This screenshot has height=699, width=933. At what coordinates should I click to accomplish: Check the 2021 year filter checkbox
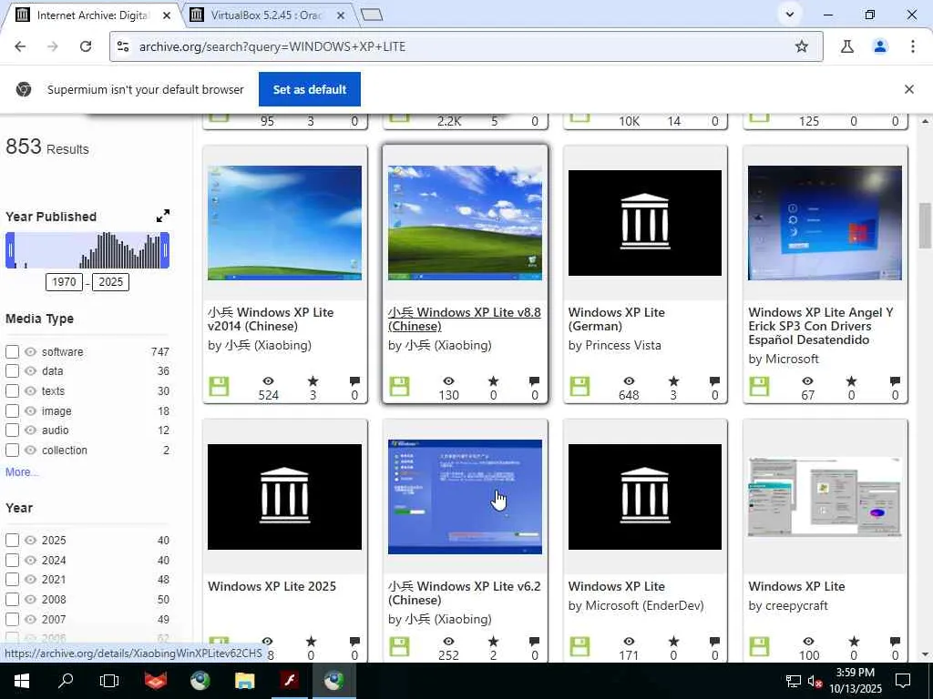pos(12,580)
